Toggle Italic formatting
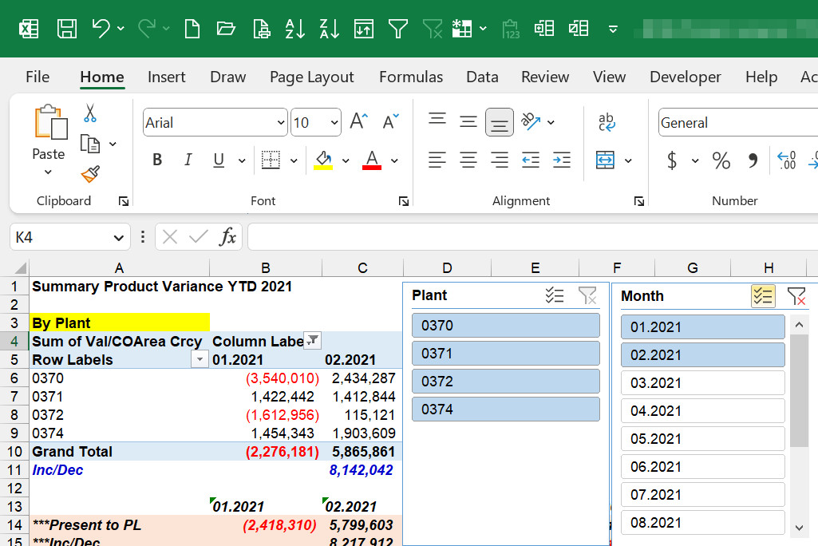 tap(188, 160)
